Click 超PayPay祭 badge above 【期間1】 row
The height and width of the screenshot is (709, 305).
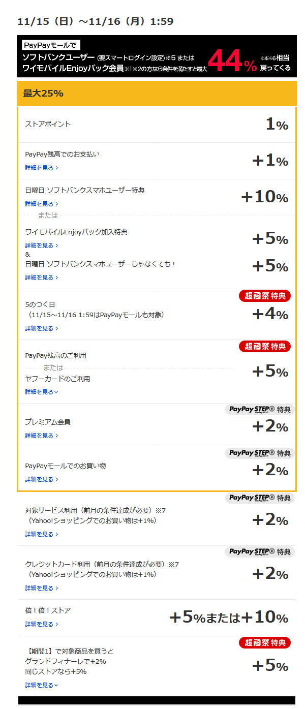(265, 643)
